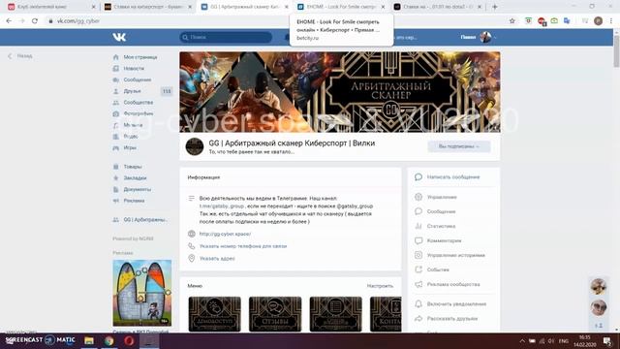
Task: Open a new browser tab with plus
Action: point(495,7)
